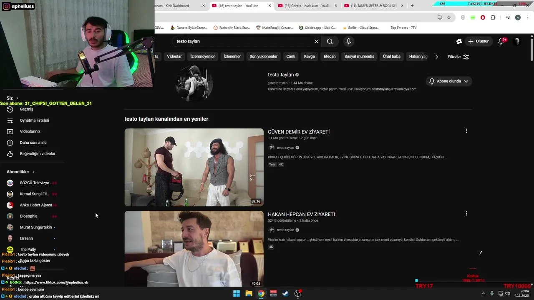Open the browser extensions puzzle icon
Screen dimensions: 534x300
click(x=493, y=17)
